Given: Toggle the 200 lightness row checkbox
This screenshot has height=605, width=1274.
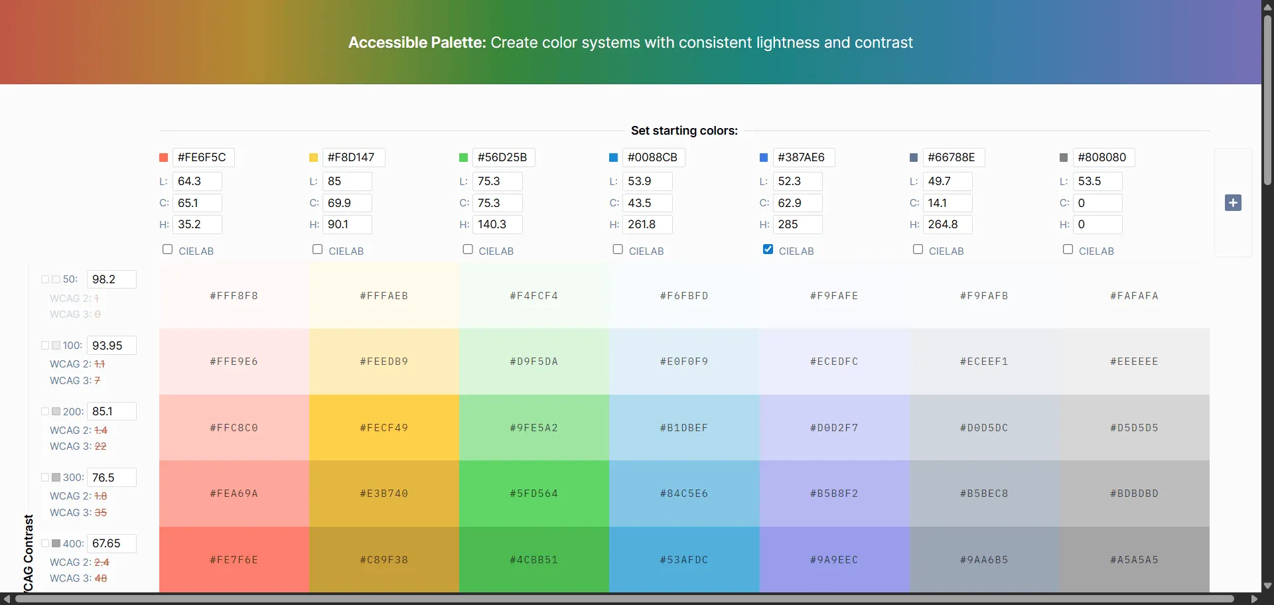Looking at the screenshot, I should [45, 411].
